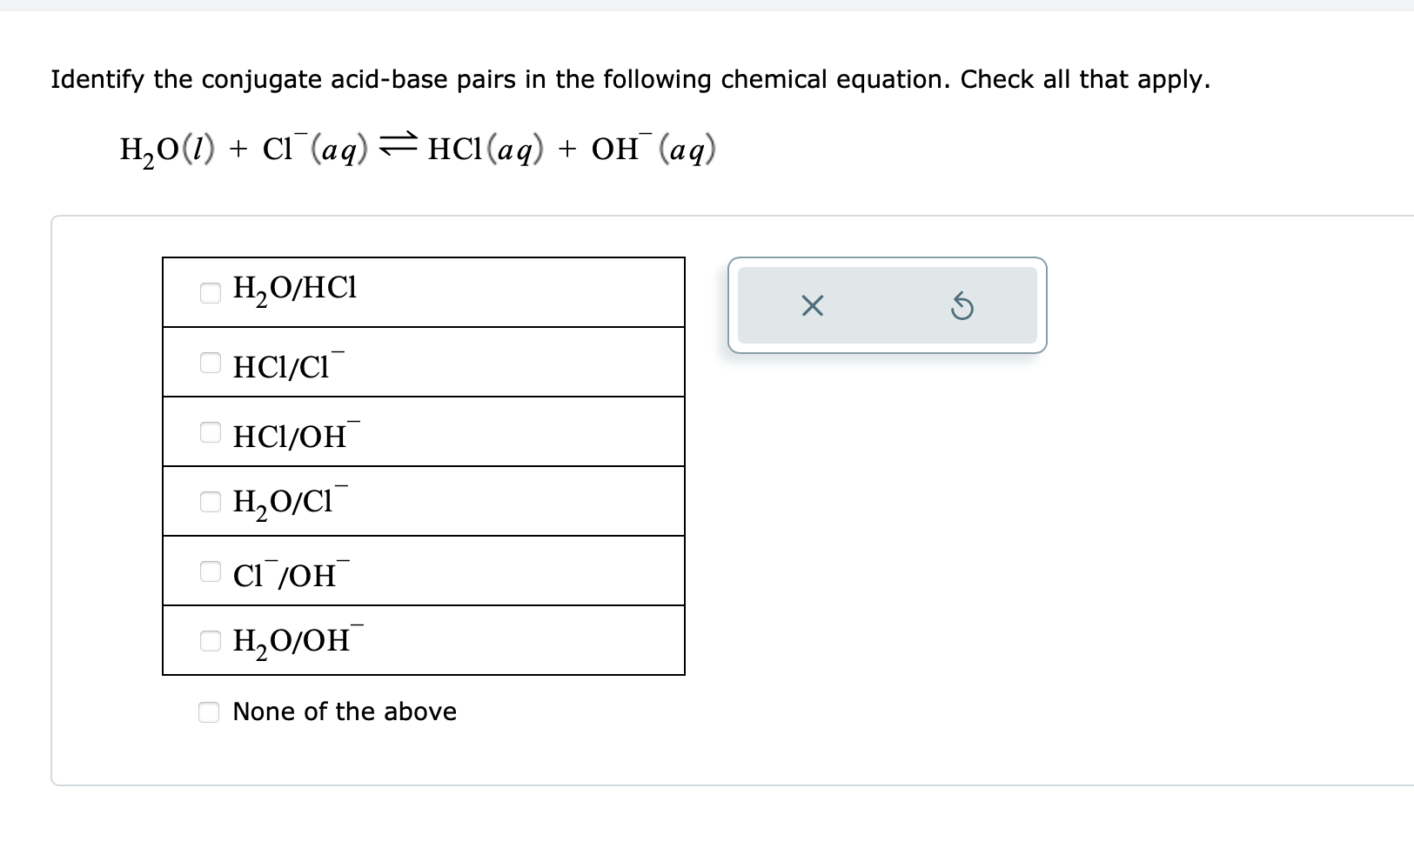
Task: Click the gray button panel containing X
Action: tap(888, 305)
